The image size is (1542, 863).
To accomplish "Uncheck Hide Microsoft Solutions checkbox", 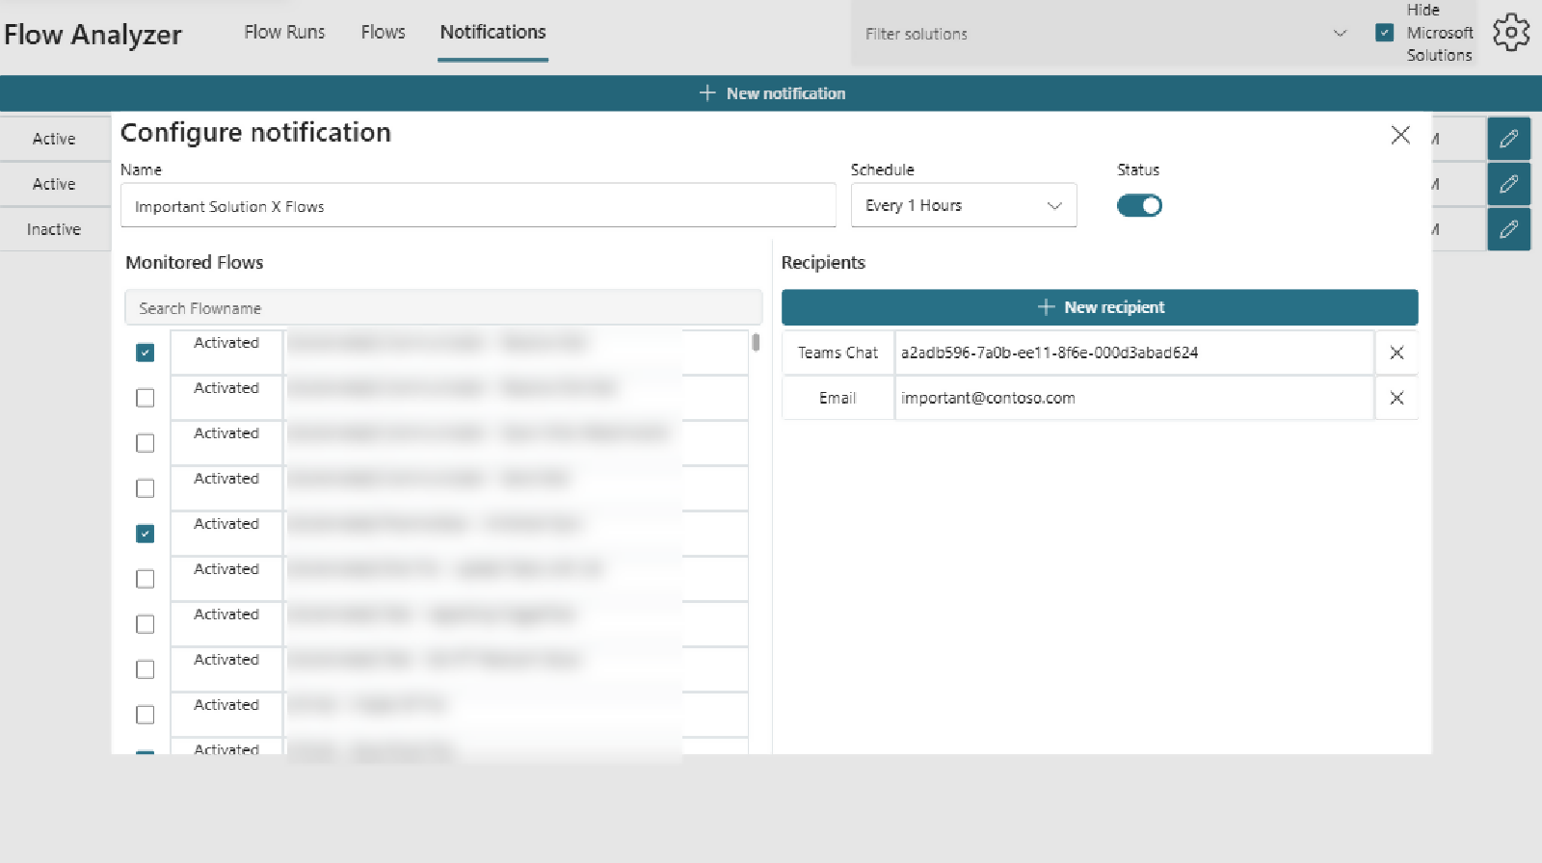I will [1385, 33].
